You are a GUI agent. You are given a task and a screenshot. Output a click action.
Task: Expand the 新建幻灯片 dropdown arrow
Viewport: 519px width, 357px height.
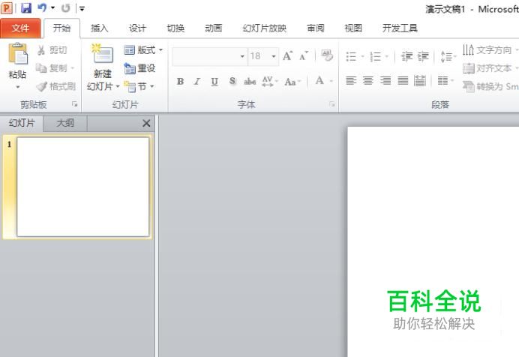118,87
